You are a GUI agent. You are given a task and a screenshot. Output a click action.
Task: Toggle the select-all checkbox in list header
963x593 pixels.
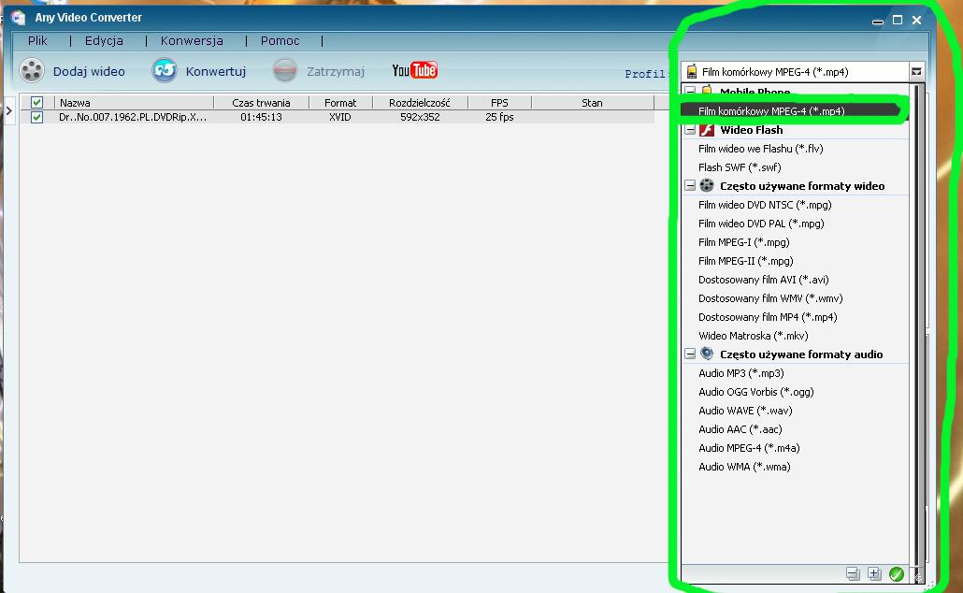click(x=36, y=103)
